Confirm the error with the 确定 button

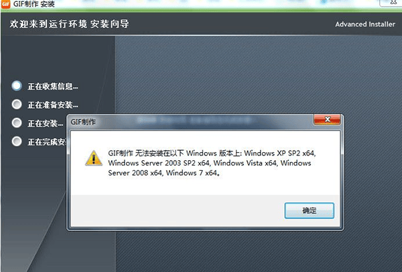309,210
